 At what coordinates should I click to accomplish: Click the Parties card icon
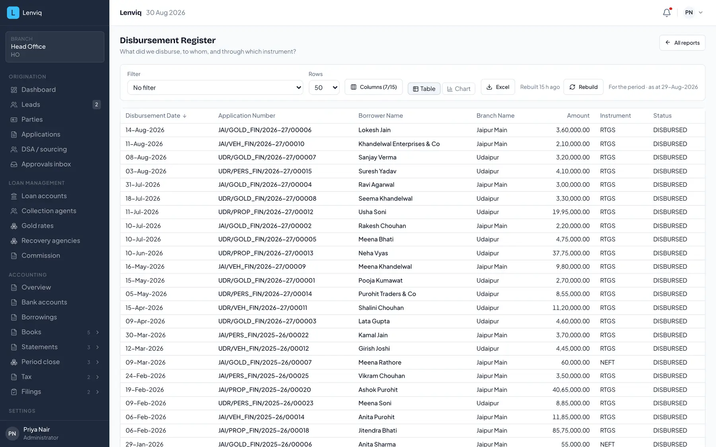tap(14, 120)
